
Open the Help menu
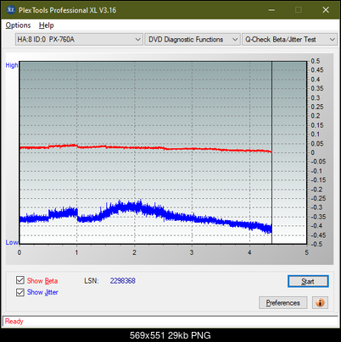point(47,25)
